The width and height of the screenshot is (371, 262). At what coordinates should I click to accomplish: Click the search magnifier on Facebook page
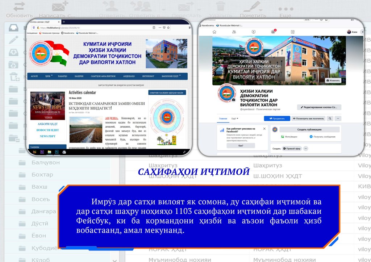click(330, 118)
